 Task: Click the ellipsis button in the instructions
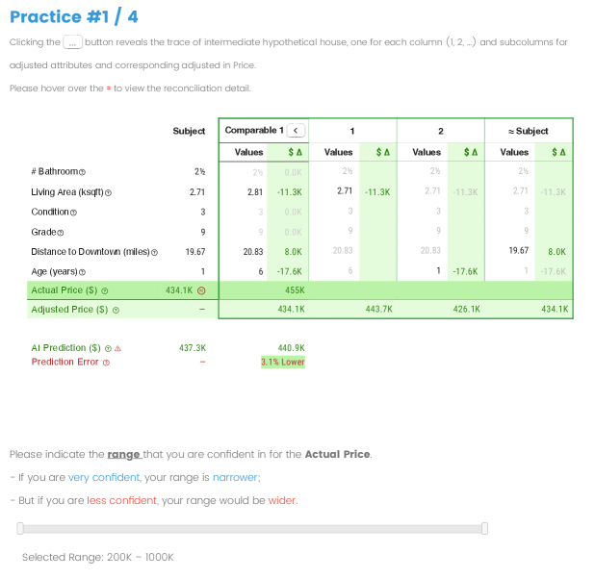pos(73,42)
